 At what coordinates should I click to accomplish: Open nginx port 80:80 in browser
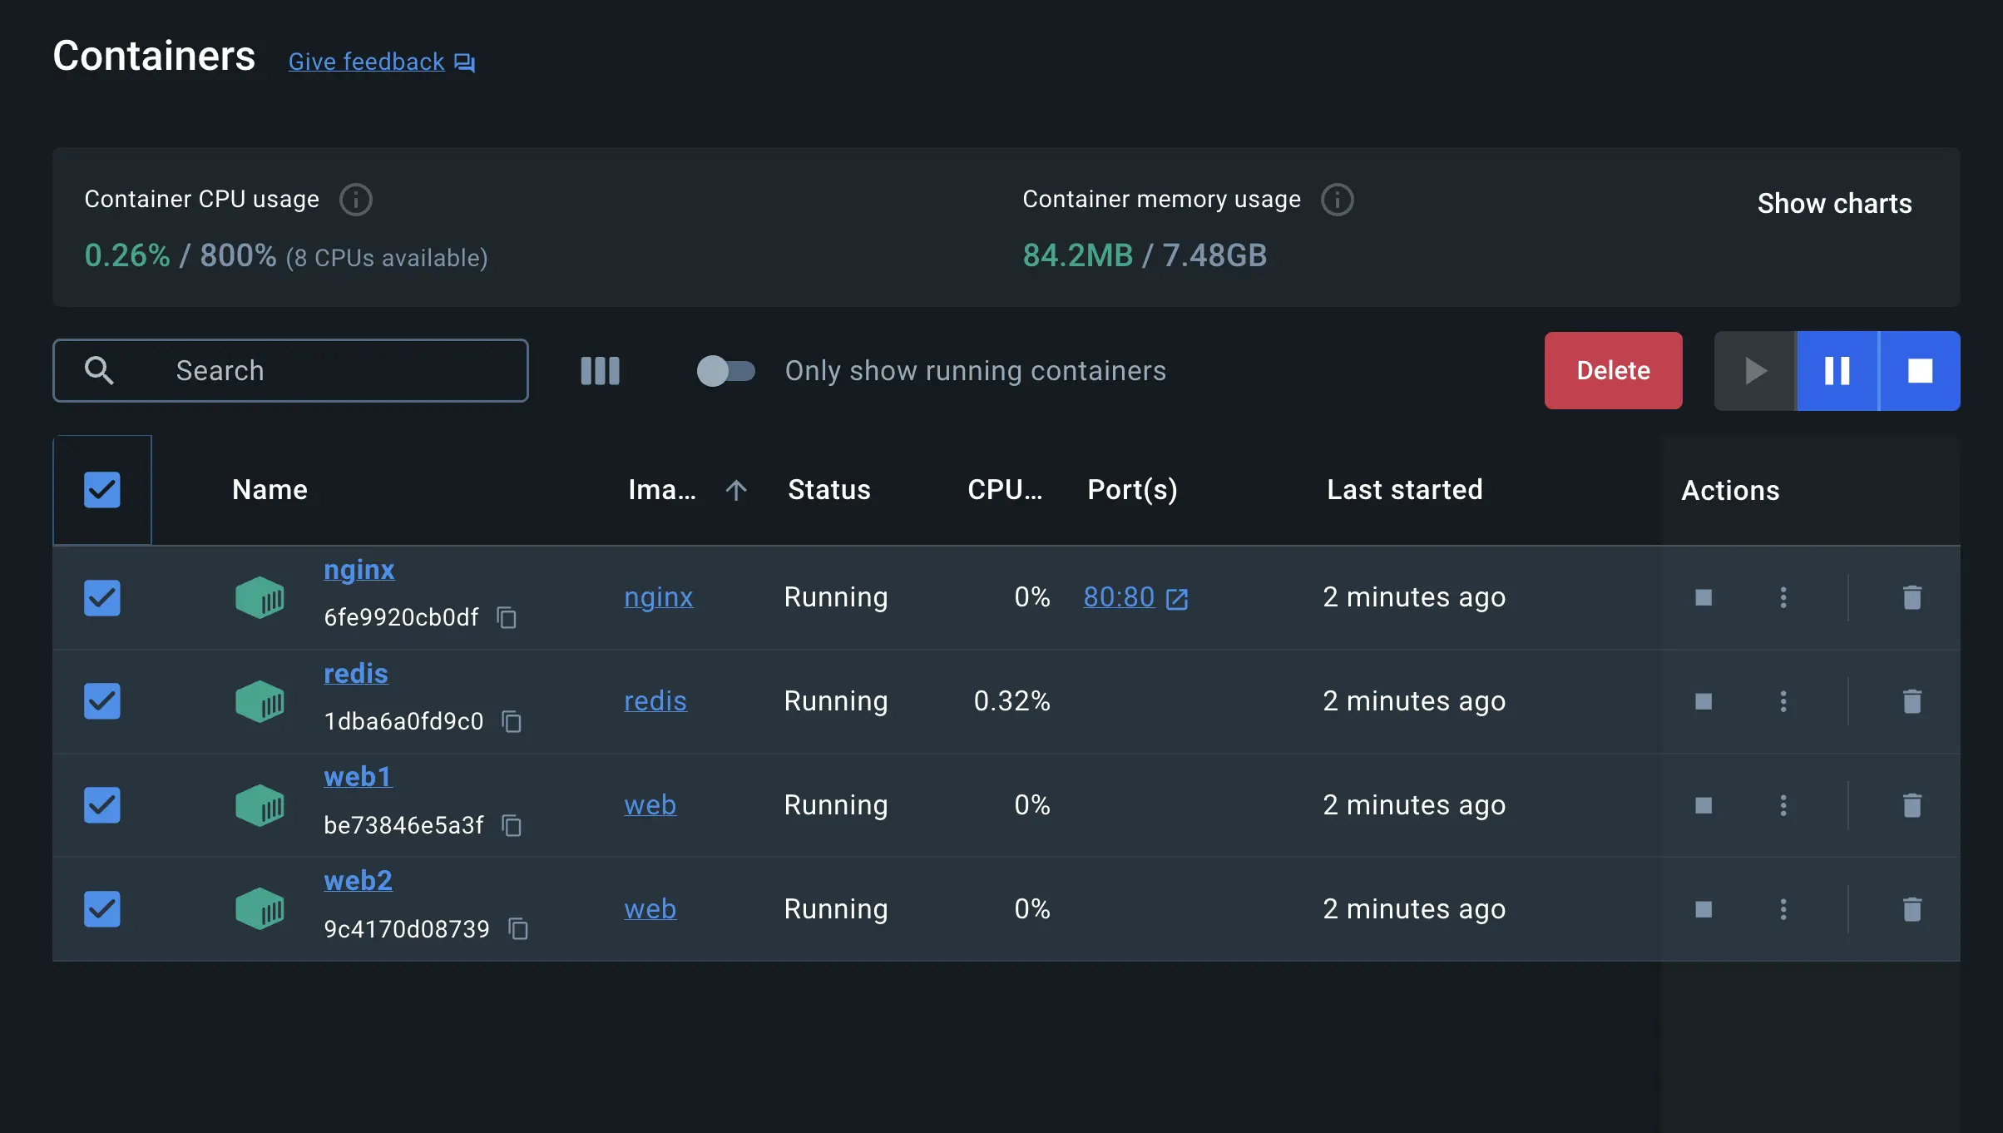click(1178, 596)
